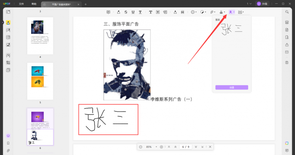The height and width of the screenshot is (155, 295).
Task: Choose the strikethrough annotation tool
Action: tap(126, 12)
